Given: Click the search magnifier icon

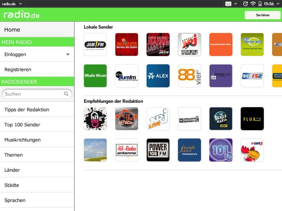Looking at the screenshot, I should pos(66,94).
